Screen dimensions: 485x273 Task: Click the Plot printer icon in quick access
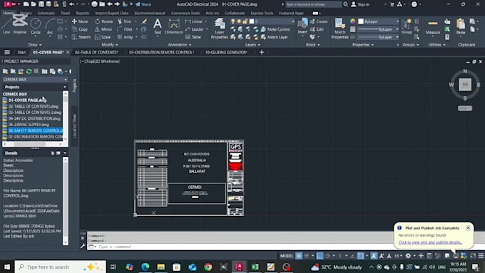tap(94, 4)
